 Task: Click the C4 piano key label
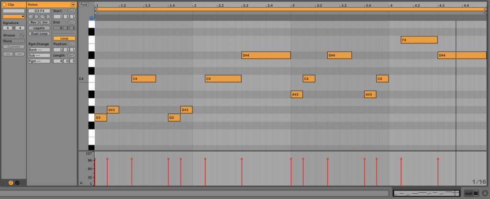point(81,79)
